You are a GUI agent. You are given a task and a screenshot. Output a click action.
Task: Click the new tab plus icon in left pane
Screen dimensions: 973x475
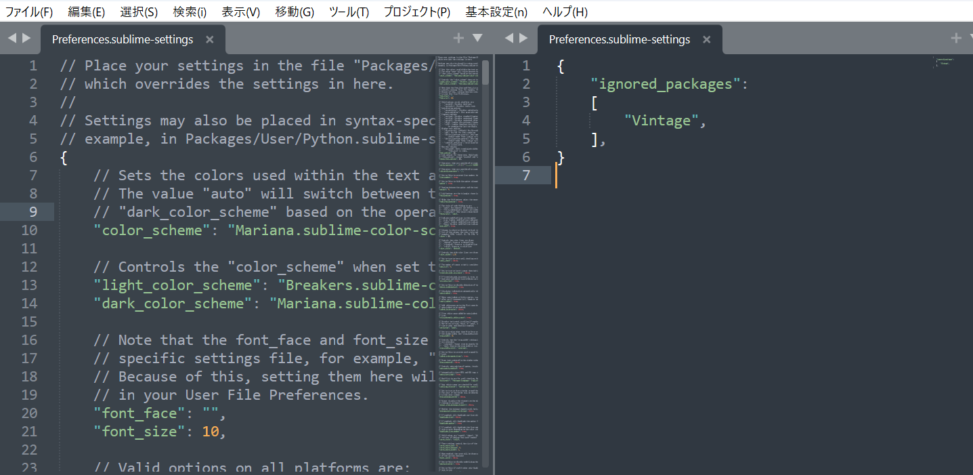coord(458,38)
